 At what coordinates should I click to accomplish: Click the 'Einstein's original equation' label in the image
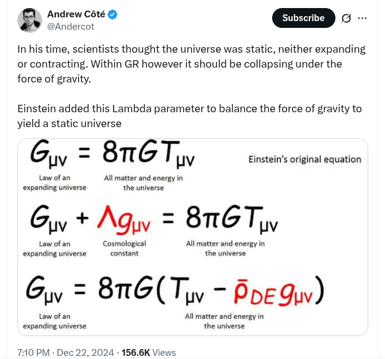pos(304,159)
